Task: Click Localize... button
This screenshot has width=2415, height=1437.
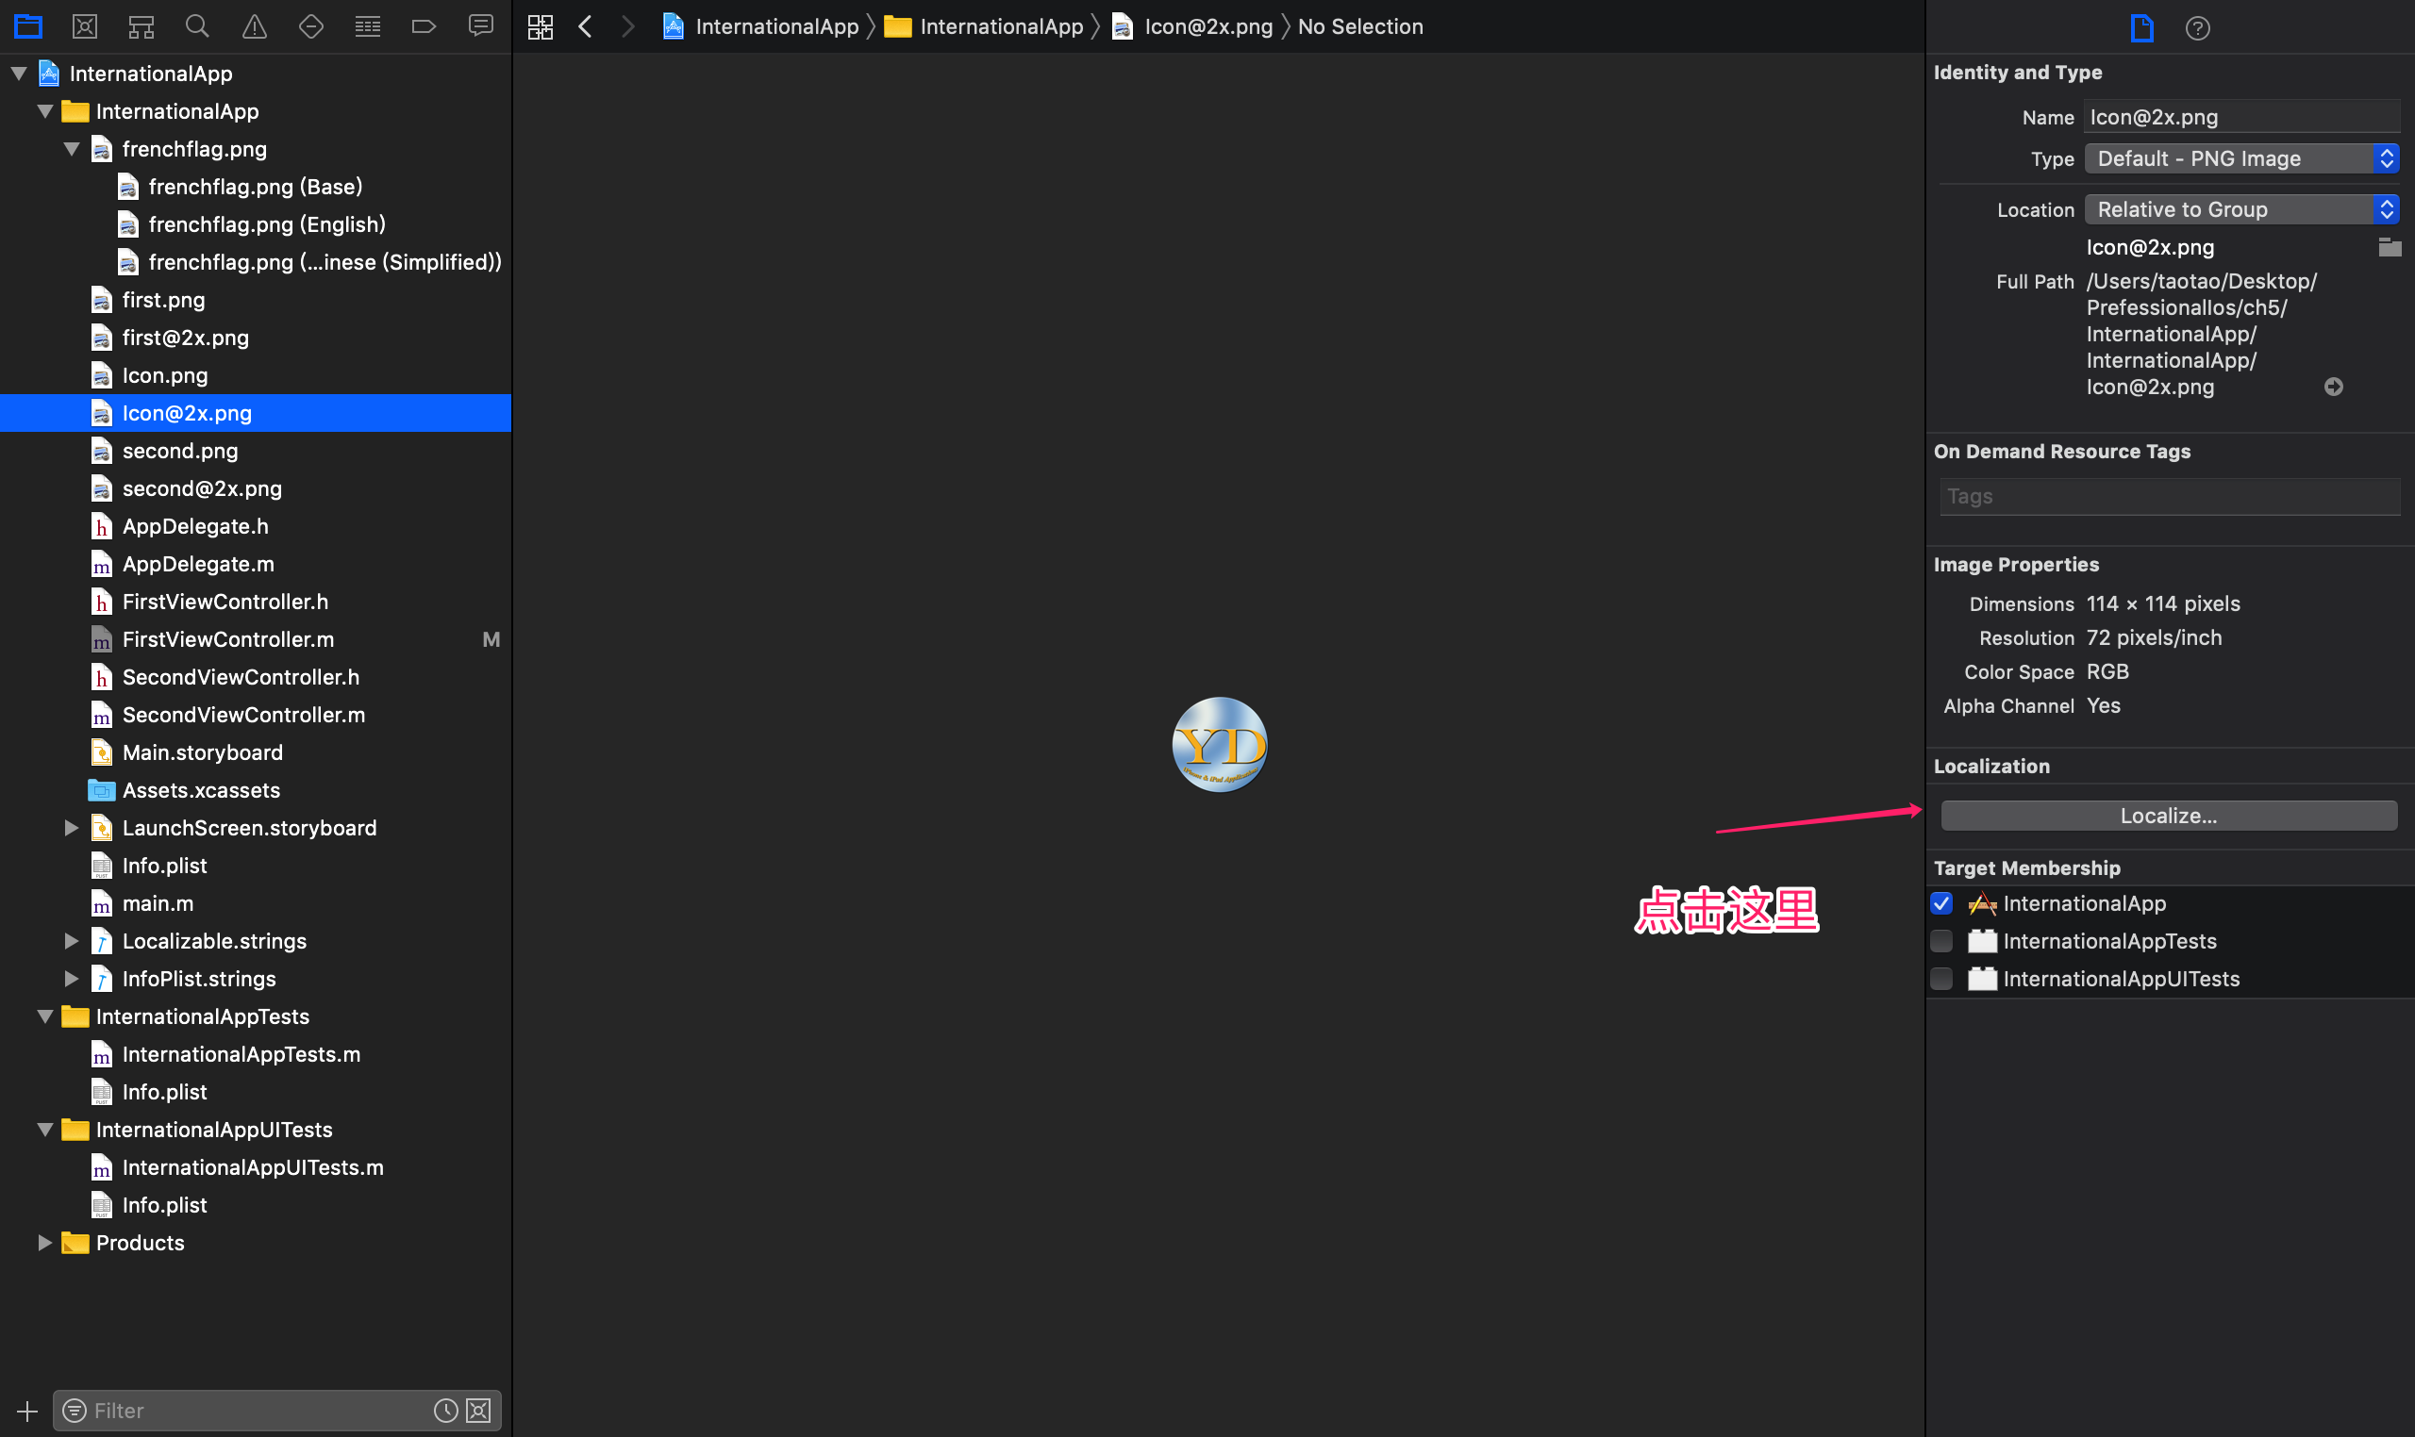Action: tap(2168, 816)
